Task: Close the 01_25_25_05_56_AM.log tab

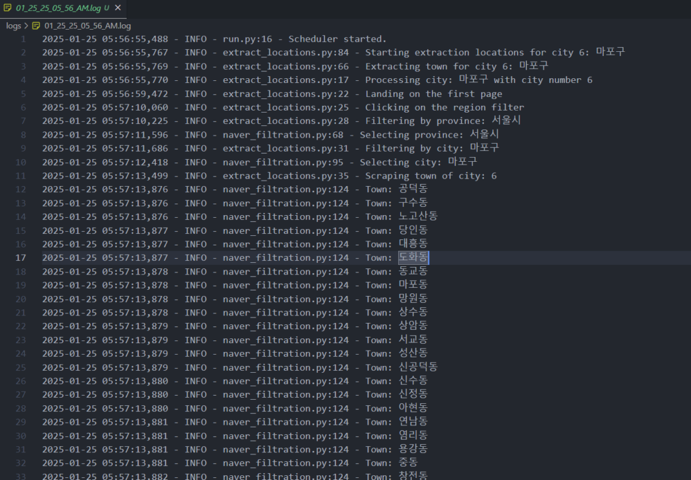Action: tap(117, 8)
